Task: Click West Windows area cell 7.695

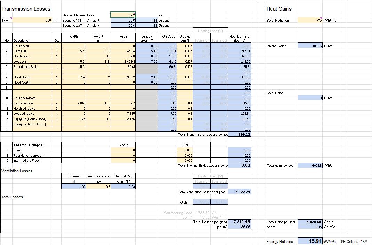Action: 123,113
